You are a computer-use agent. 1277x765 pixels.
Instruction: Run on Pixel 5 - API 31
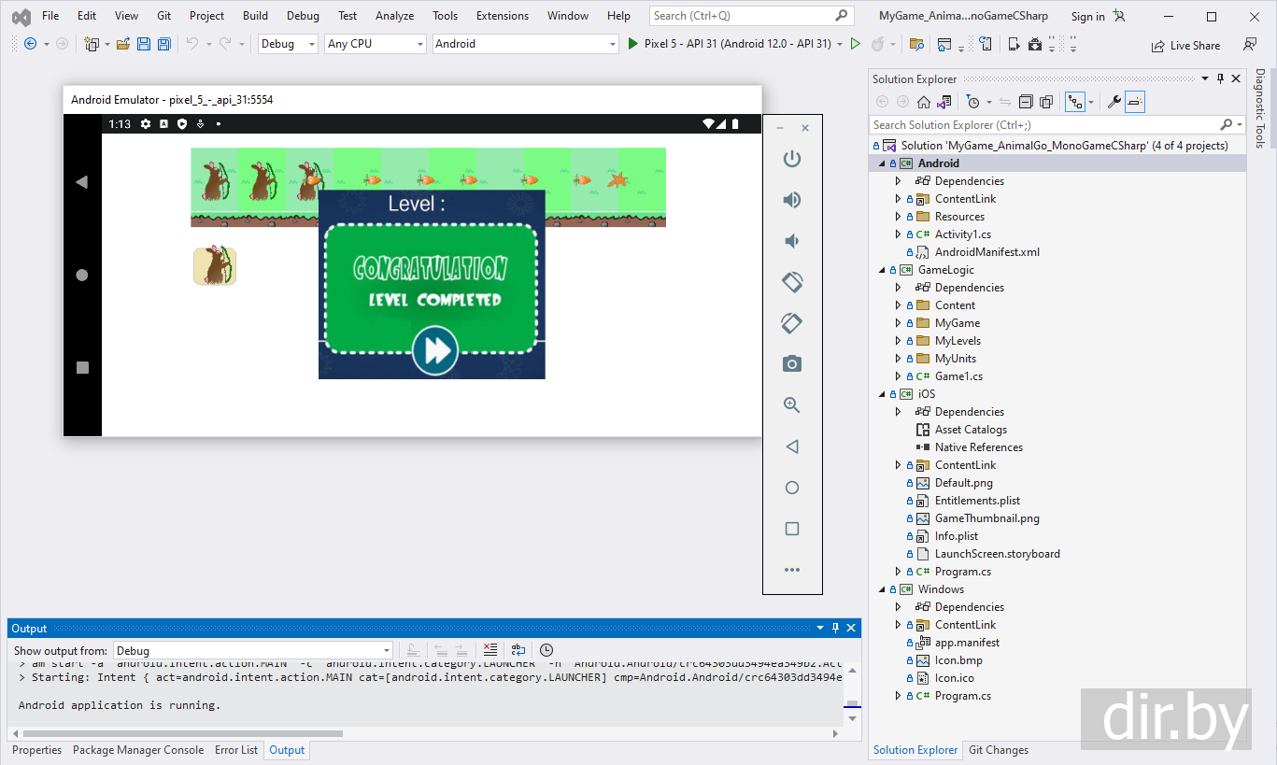[x=730, y=44]
